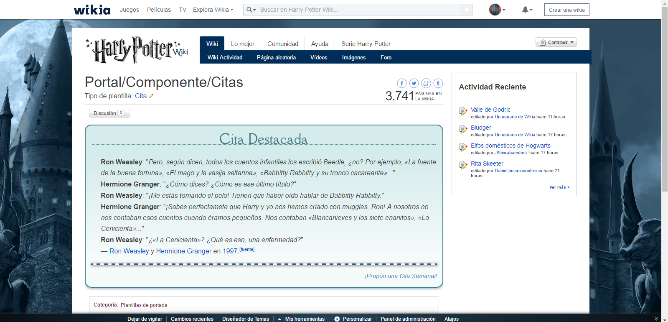Open the Contribuir dropdown
This screenshot has width=668, height=322.
point(556,42)
